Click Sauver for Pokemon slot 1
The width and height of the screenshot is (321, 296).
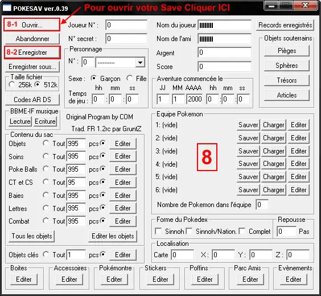tap(248, 125)
